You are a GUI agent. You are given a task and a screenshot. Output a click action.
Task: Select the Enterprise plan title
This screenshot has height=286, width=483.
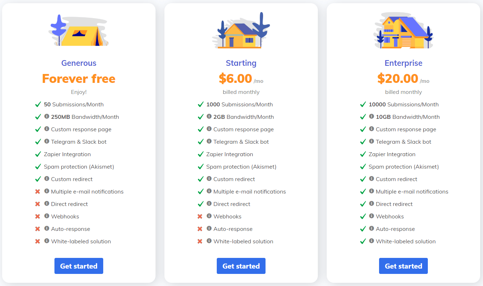pos(403,63)
